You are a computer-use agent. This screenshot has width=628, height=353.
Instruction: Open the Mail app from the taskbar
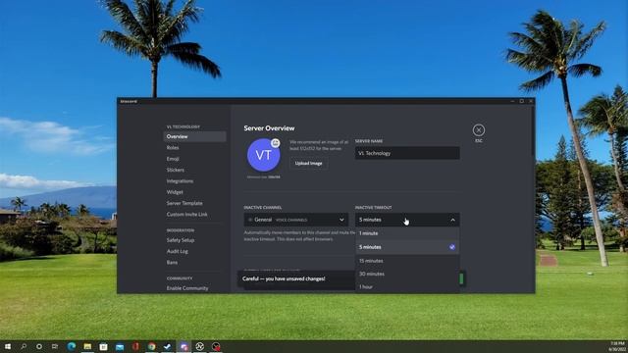(x=120, y=346)
